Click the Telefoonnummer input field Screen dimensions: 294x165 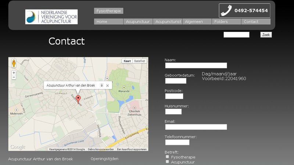(x=177, y=142)
